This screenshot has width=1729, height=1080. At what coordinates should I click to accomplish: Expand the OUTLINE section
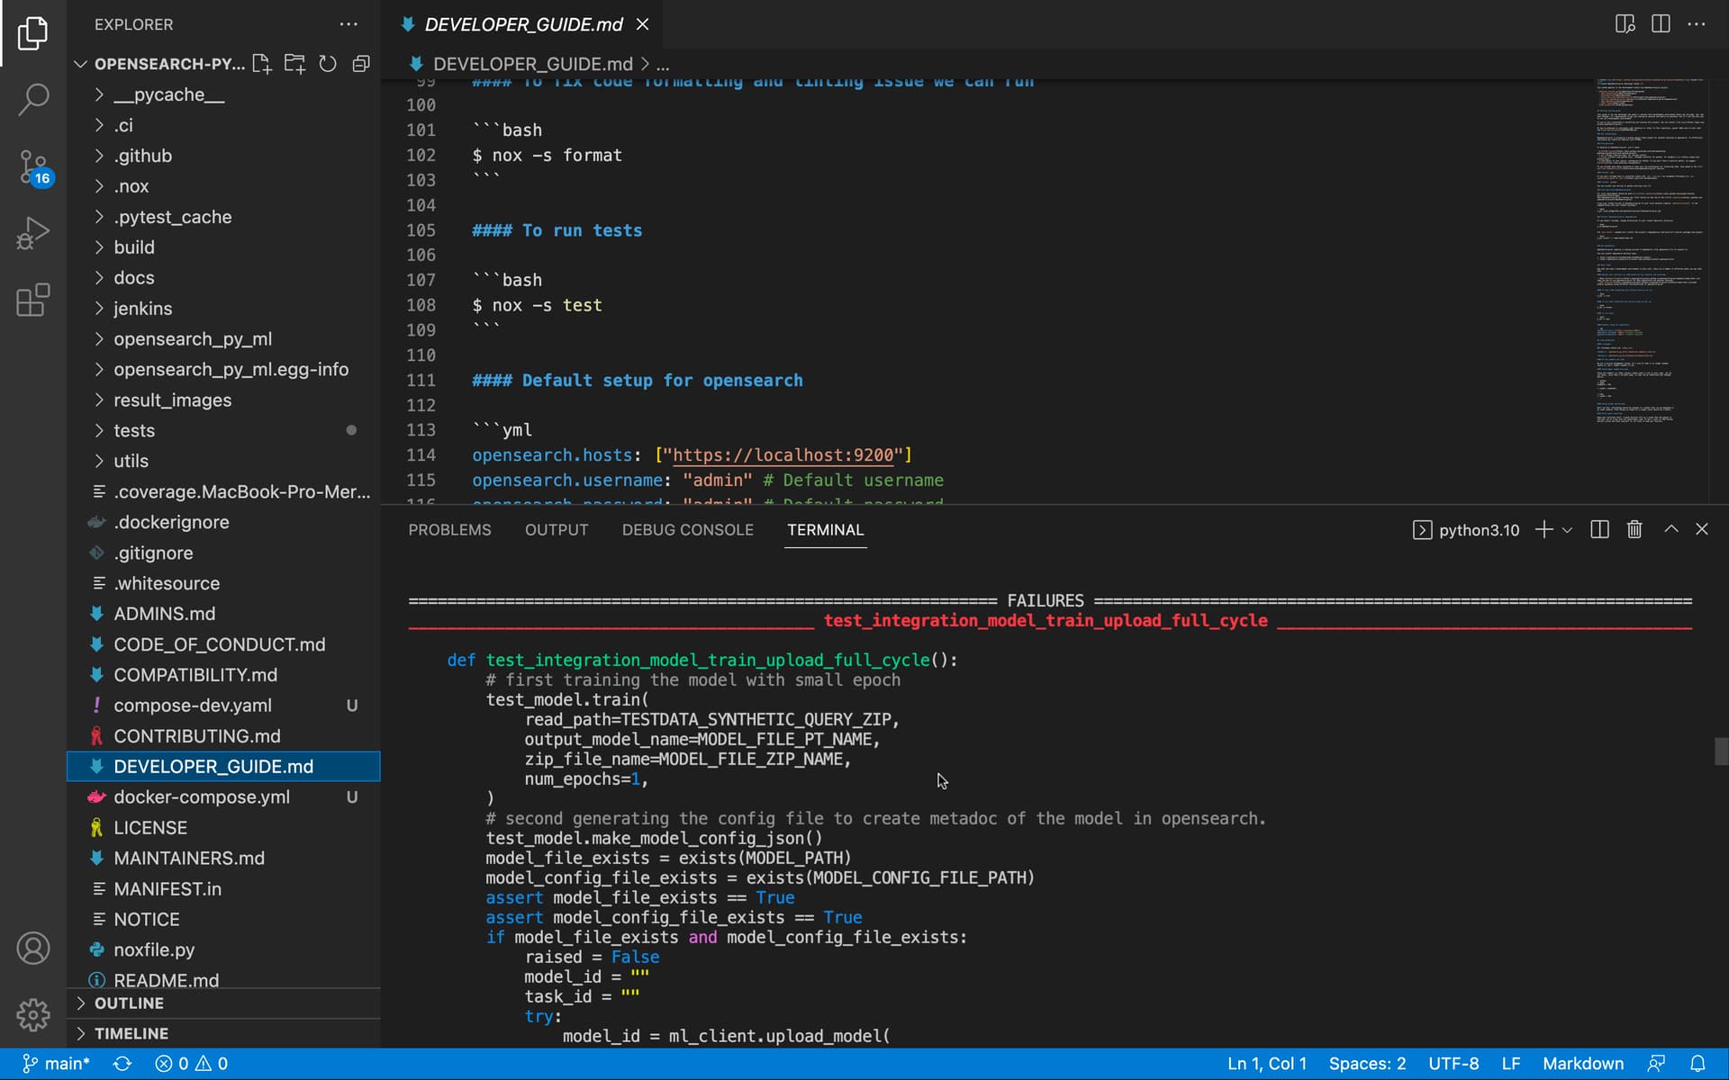[x=129, y=1003]
